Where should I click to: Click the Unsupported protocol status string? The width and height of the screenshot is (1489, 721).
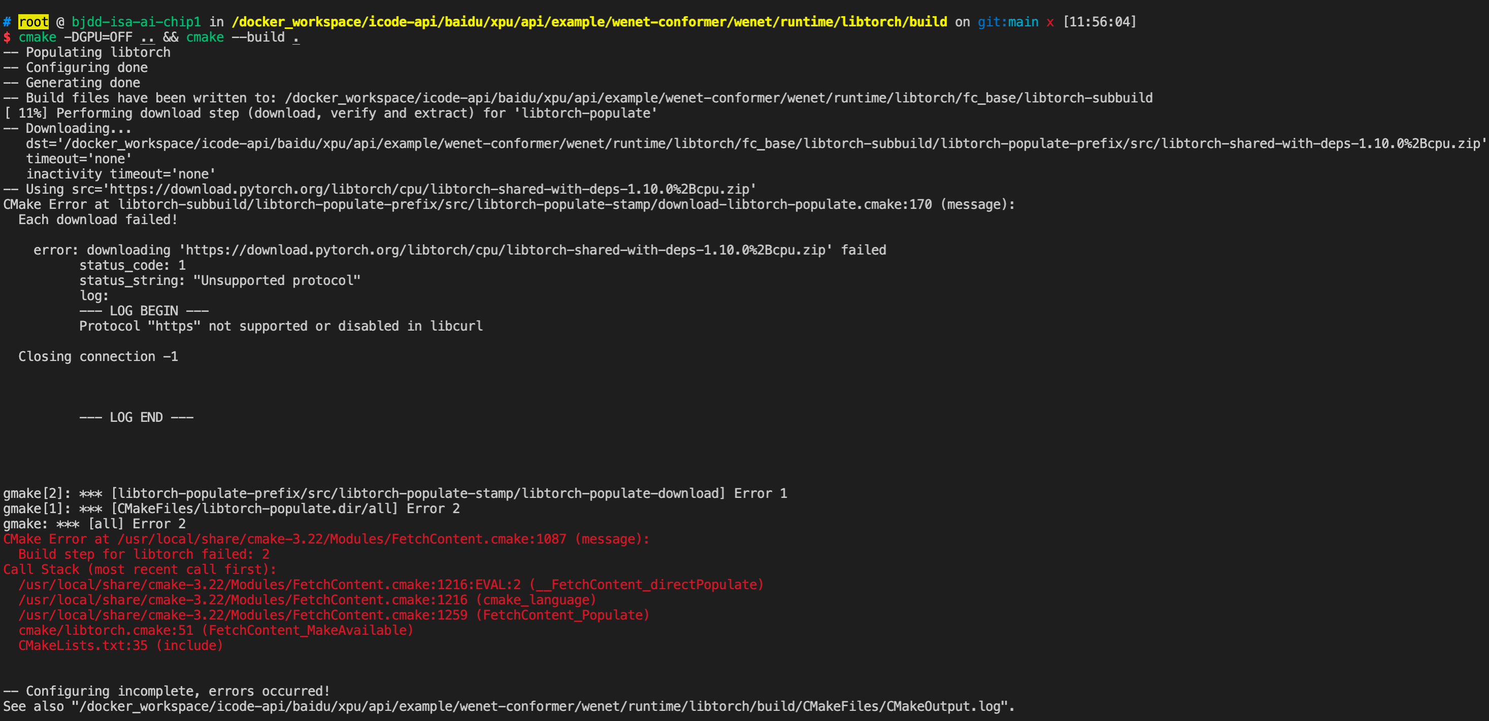pyautogui.click(x=277, y=281)
